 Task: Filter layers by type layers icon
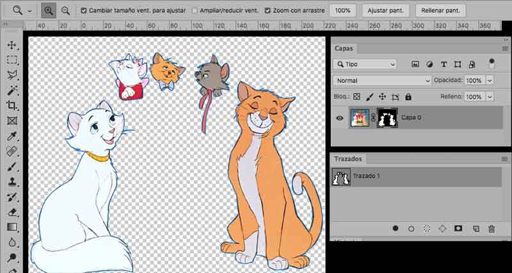pos(444,65)
